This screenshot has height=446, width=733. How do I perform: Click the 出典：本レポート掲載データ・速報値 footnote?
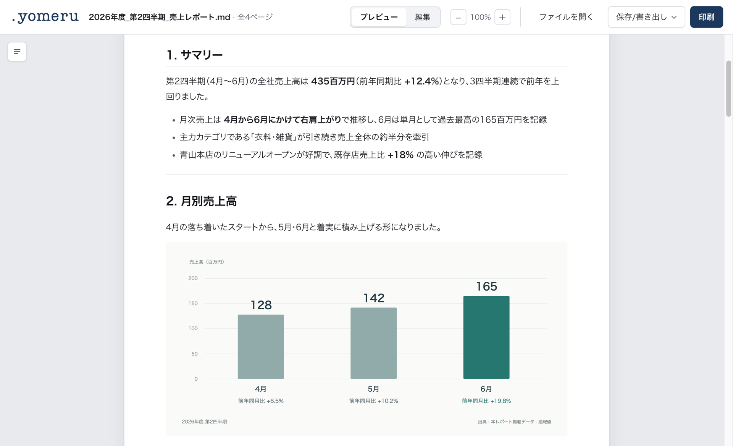click(514, 422)
